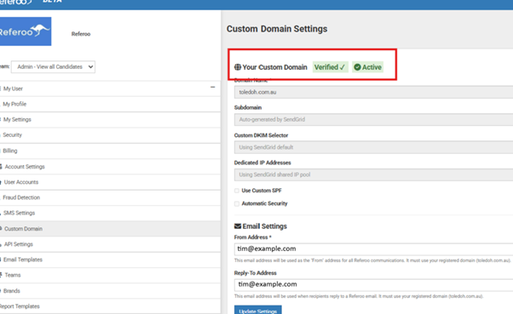The image size is (513, 314).
Task: Open My User in the sidebar
Action: click(110, 88)
